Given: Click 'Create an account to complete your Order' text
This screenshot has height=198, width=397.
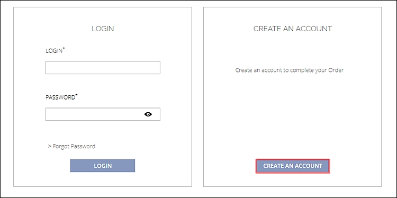Looking at the screenshot, I should (290, 70).
